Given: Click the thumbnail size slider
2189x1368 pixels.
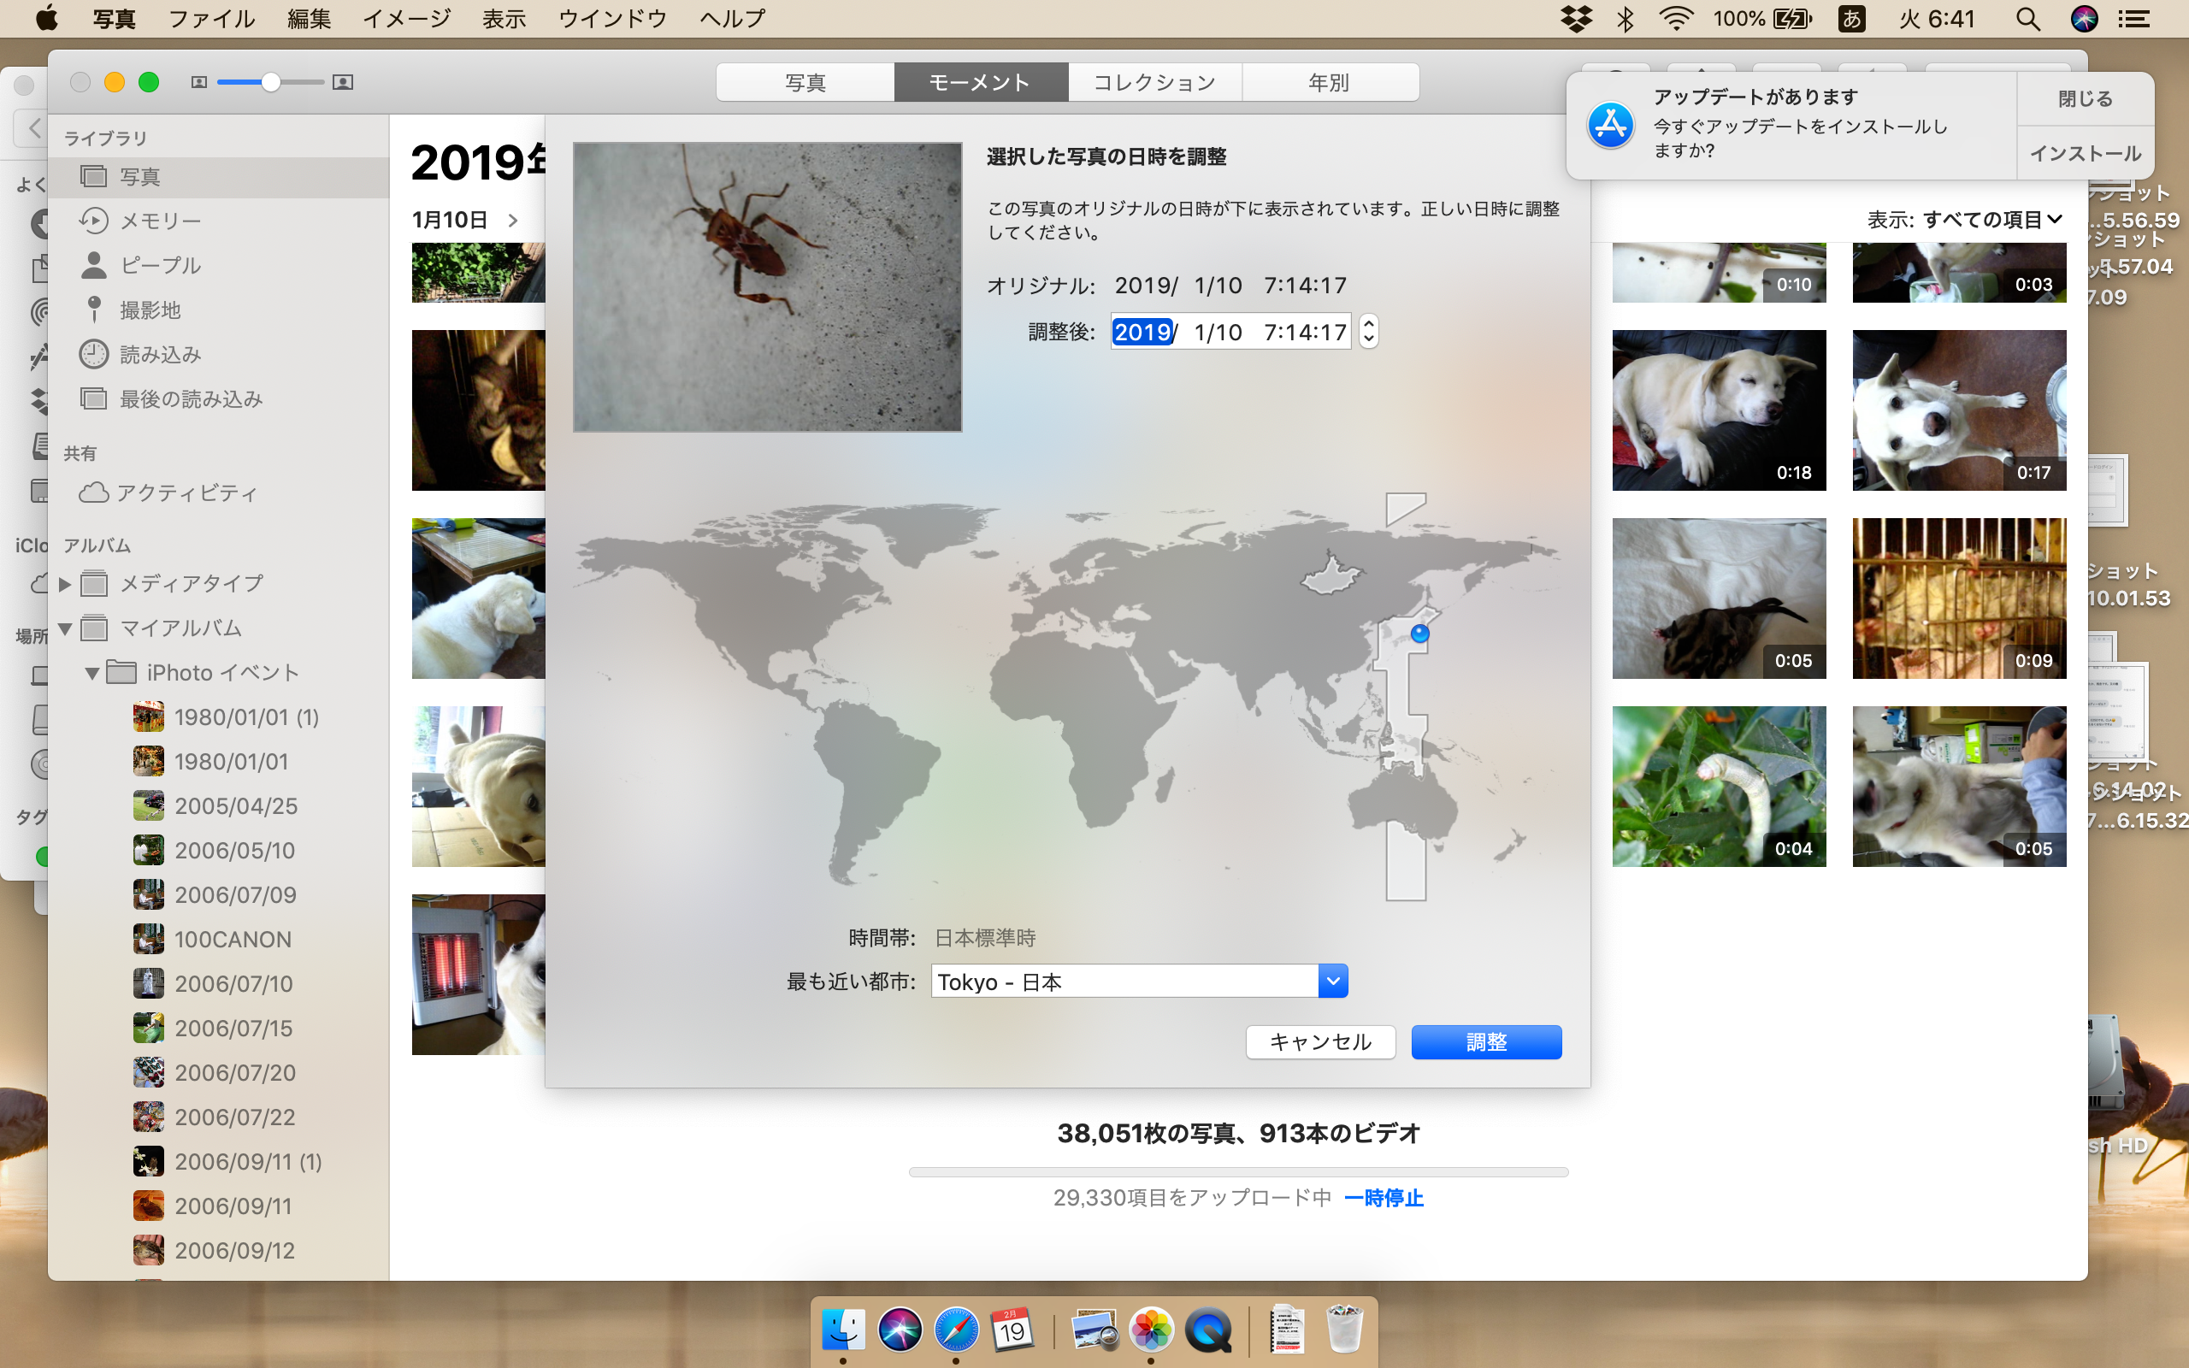Looking at the screenshot, I should click(x=270, y=82).
